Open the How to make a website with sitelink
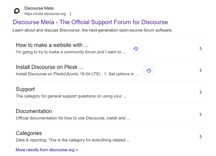The image size is (216, 156). click(x=52, y=45)
